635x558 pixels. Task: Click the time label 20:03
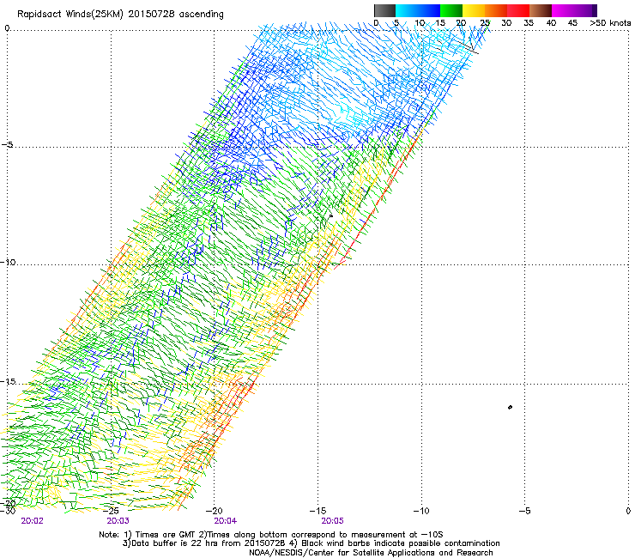(x=118, y=521)
